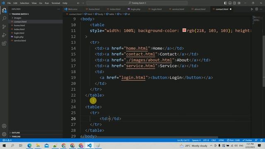
Task: Open service.html in the Explorer tree
Action: (x=20, y=41)
